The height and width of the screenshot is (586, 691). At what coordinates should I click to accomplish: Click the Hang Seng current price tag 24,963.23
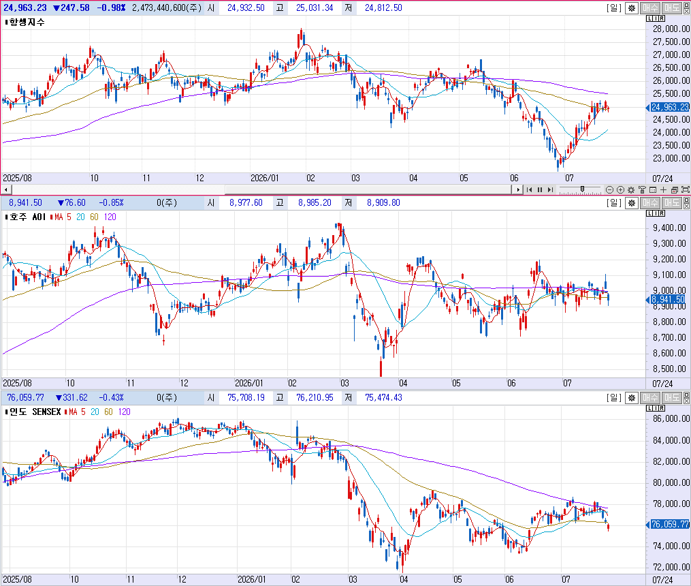(x=669, y=107)
